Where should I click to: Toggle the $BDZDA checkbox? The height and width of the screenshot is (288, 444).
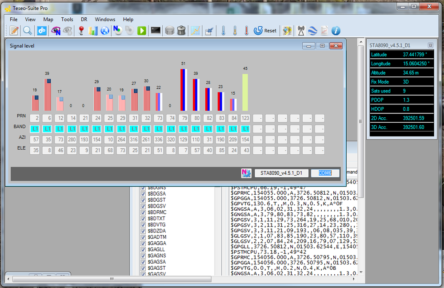click(x=143, y=231)
